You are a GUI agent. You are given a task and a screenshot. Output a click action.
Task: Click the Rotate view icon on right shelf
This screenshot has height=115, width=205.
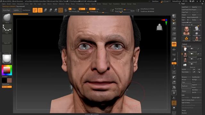pyautogui.click(x=174, y=87)
